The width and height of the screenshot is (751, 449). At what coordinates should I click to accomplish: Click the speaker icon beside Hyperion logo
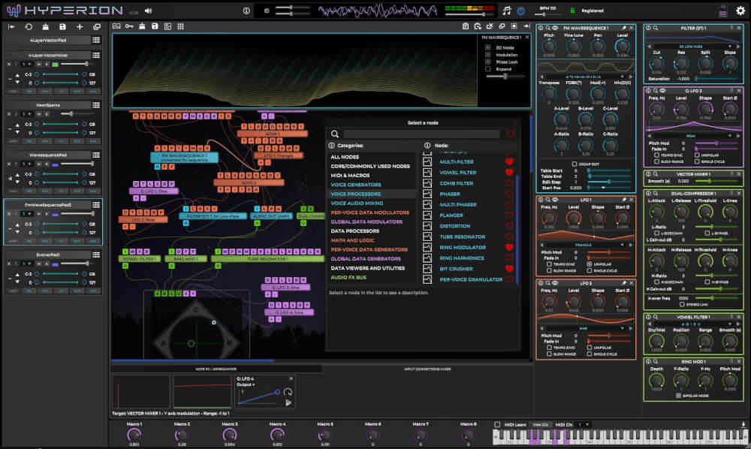tap(148, 11)
